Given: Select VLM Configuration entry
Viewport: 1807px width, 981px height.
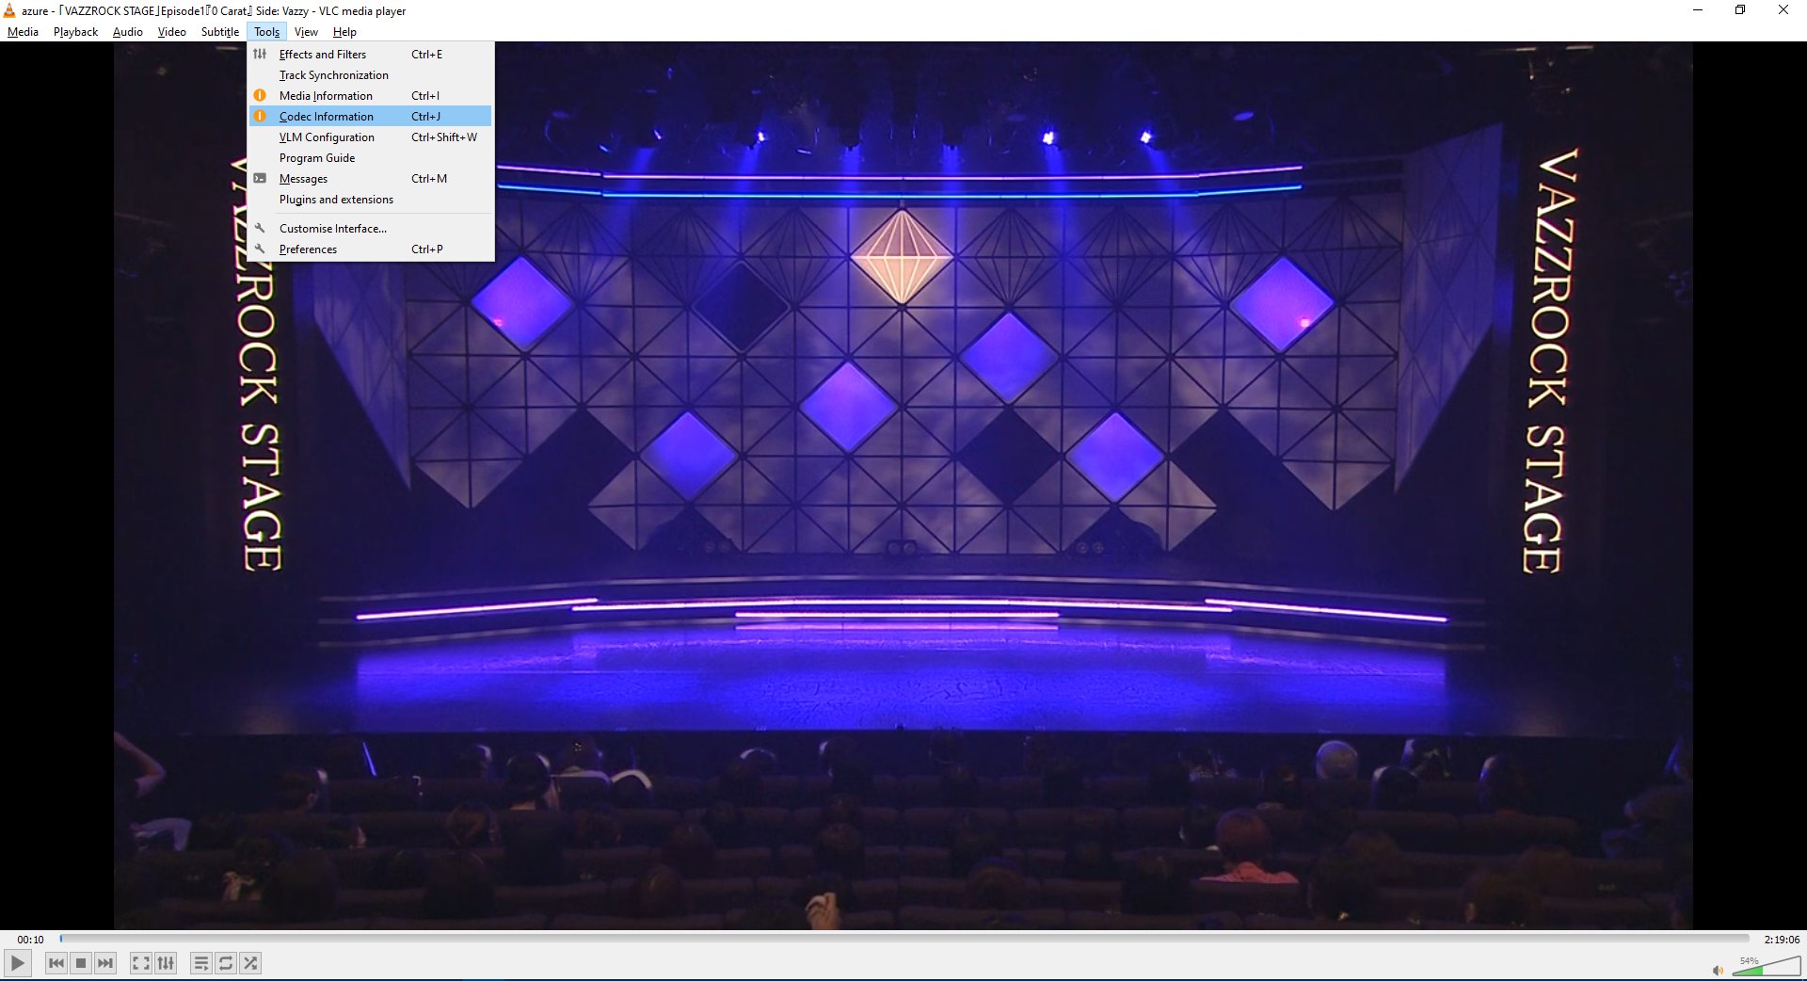Looking at the screenshot, I should [x=370, y=137].
